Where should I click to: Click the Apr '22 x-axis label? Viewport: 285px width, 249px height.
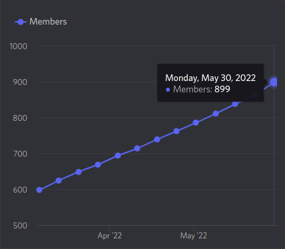click(x=110, y=236)
